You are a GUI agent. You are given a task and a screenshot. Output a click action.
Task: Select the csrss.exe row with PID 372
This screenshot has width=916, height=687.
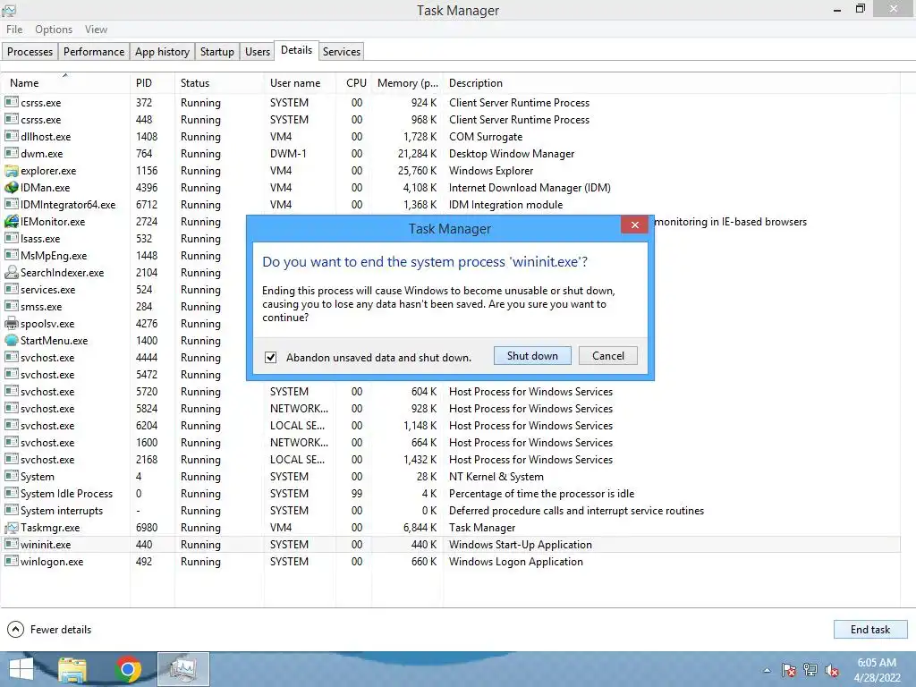pos(450,102)
